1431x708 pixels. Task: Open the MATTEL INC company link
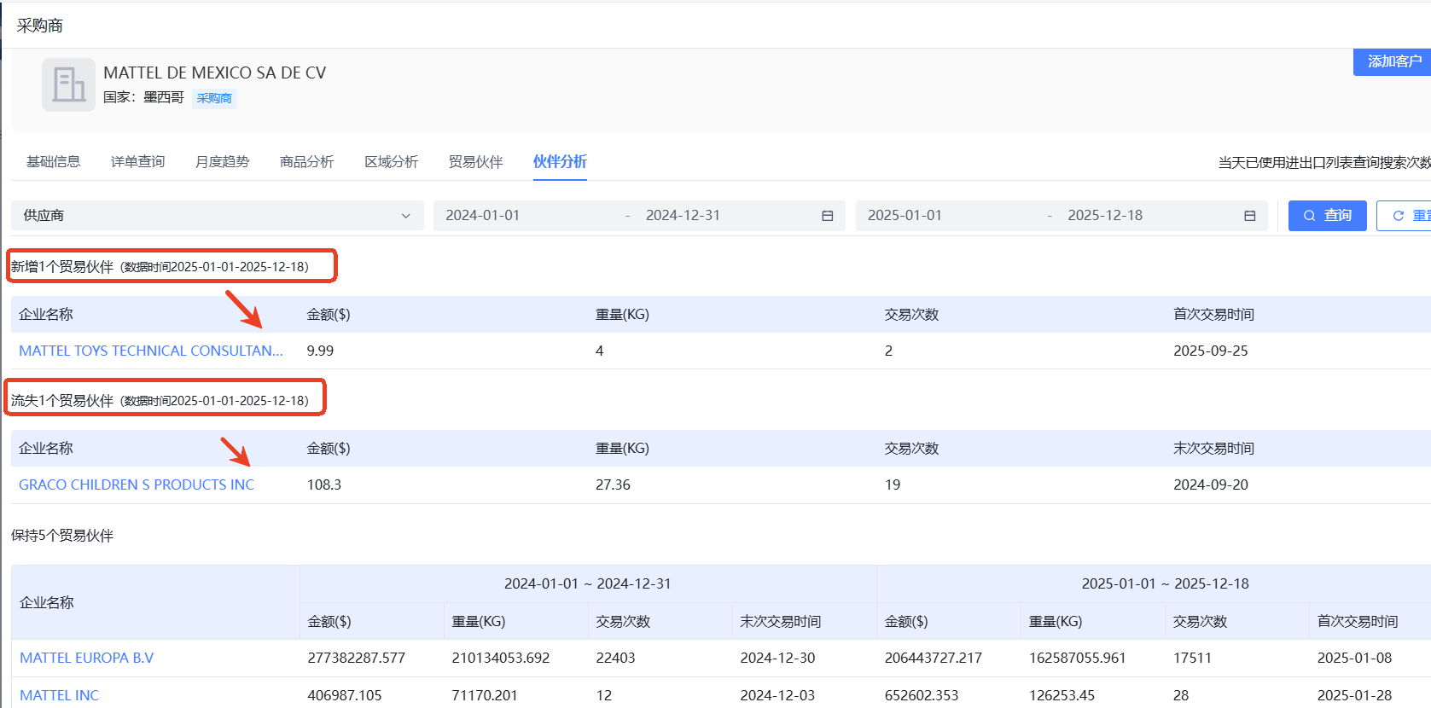point(60,695)
